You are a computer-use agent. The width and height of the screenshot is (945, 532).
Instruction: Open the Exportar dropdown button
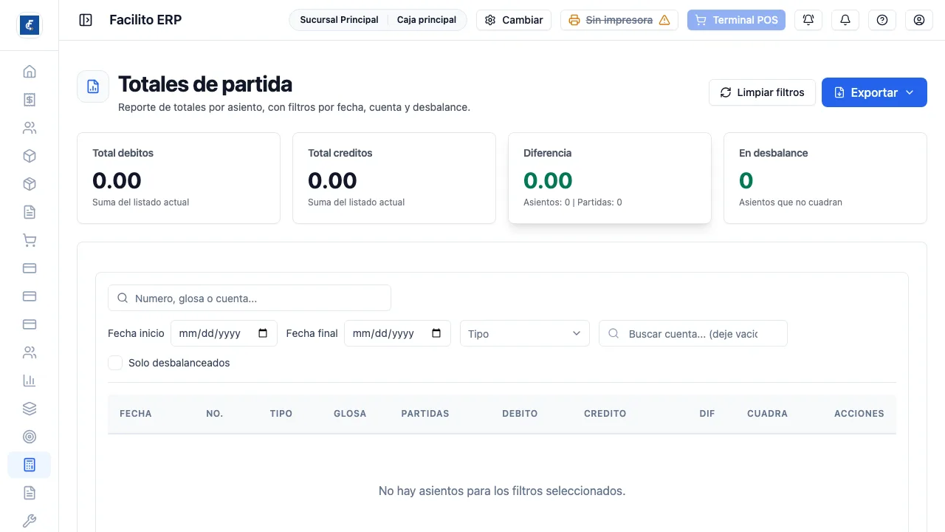874,92
